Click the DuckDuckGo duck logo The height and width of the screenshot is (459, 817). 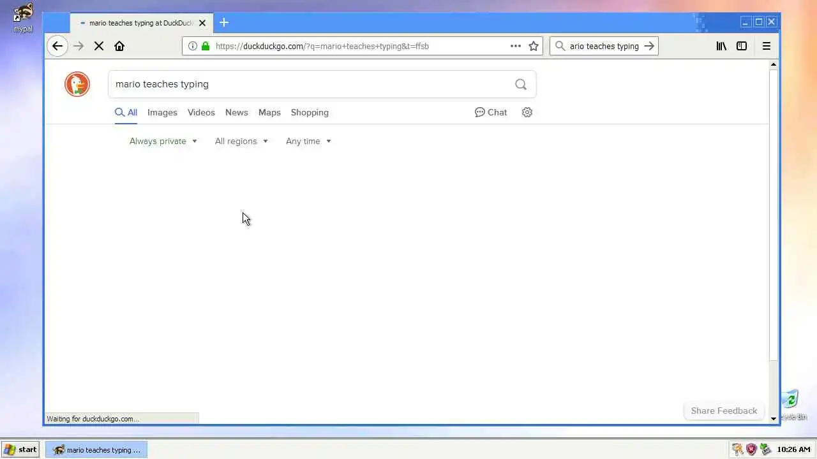point(77,84)
